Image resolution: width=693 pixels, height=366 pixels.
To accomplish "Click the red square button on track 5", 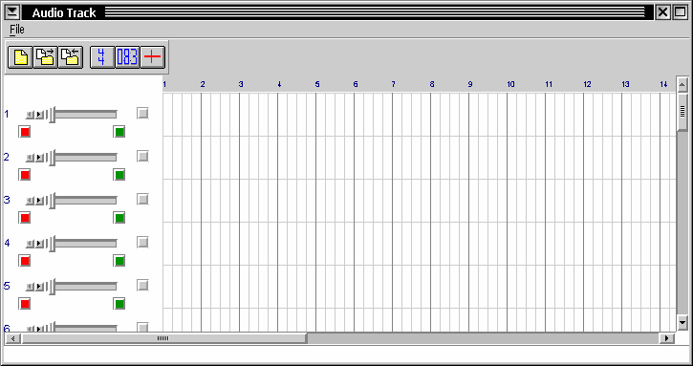I will 24,304.
